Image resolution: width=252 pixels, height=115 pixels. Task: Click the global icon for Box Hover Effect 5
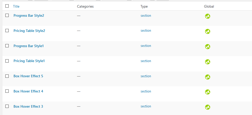click(207, 77)
